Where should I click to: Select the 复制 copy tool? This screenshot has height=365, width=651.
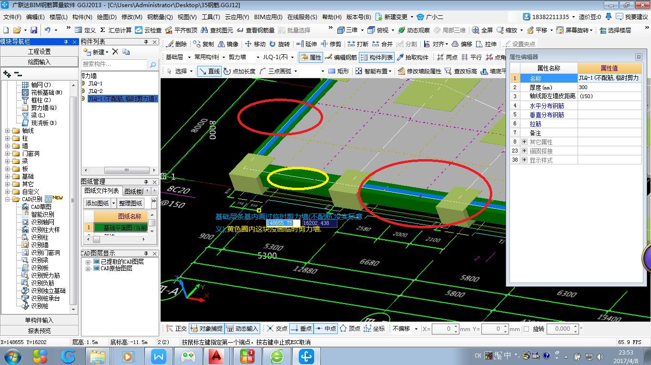[x=203, y=44]
